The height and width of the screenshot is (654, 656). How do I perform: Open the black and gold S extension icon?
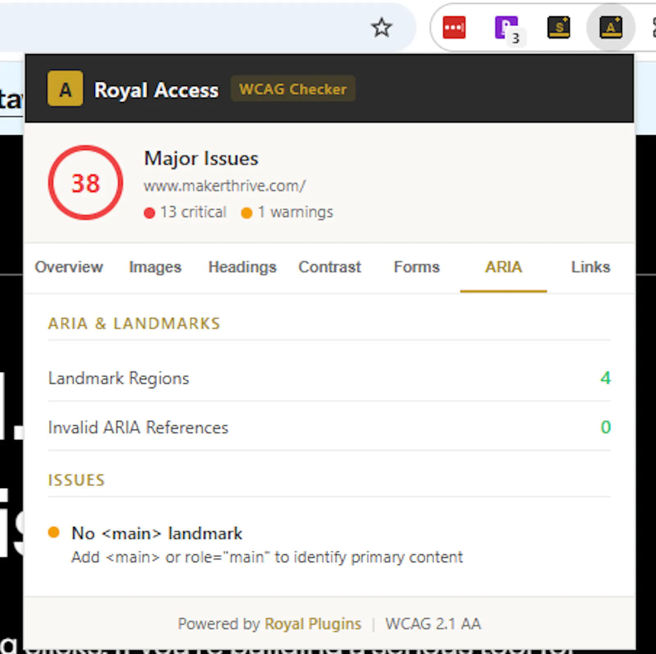[559, 28]
